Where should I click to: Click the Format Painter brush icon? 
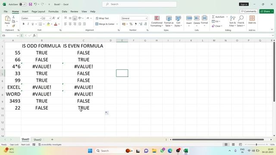pos(13,26)
